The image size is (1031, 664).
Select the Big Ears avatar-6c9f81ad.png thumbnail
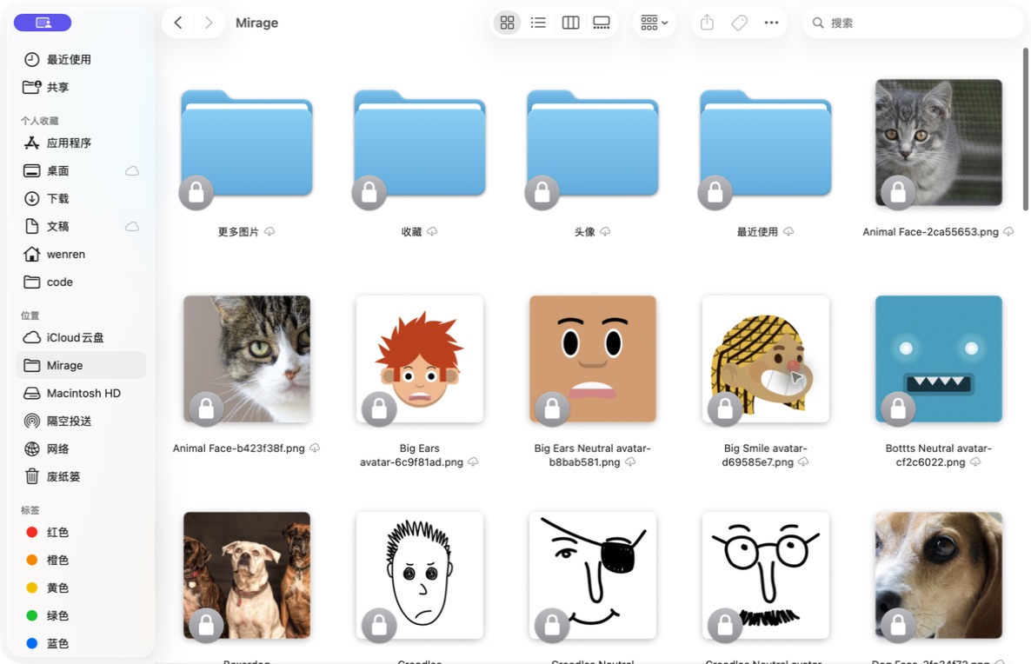[420, 359]
